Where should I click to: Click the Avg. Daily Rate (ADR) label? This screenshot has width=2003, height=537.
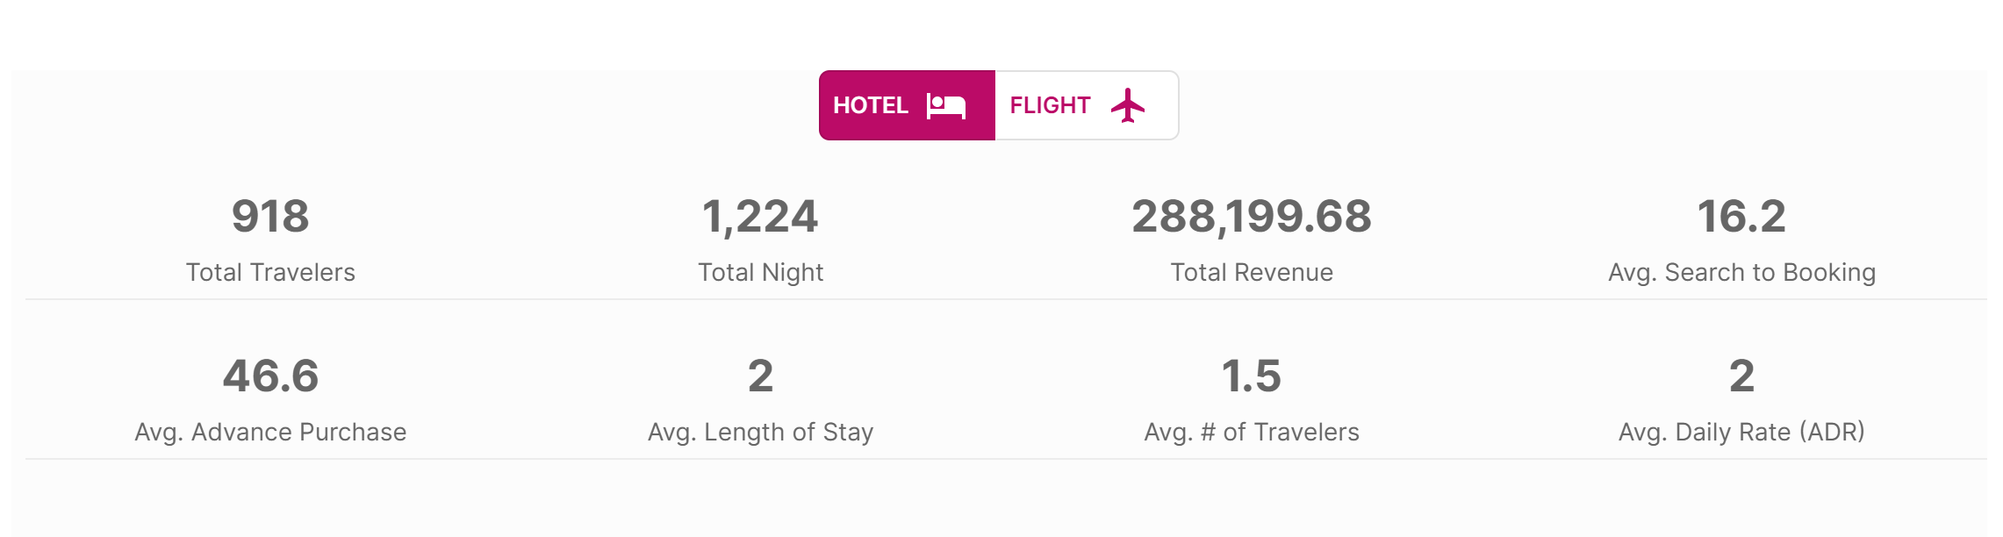[1741, 433]
